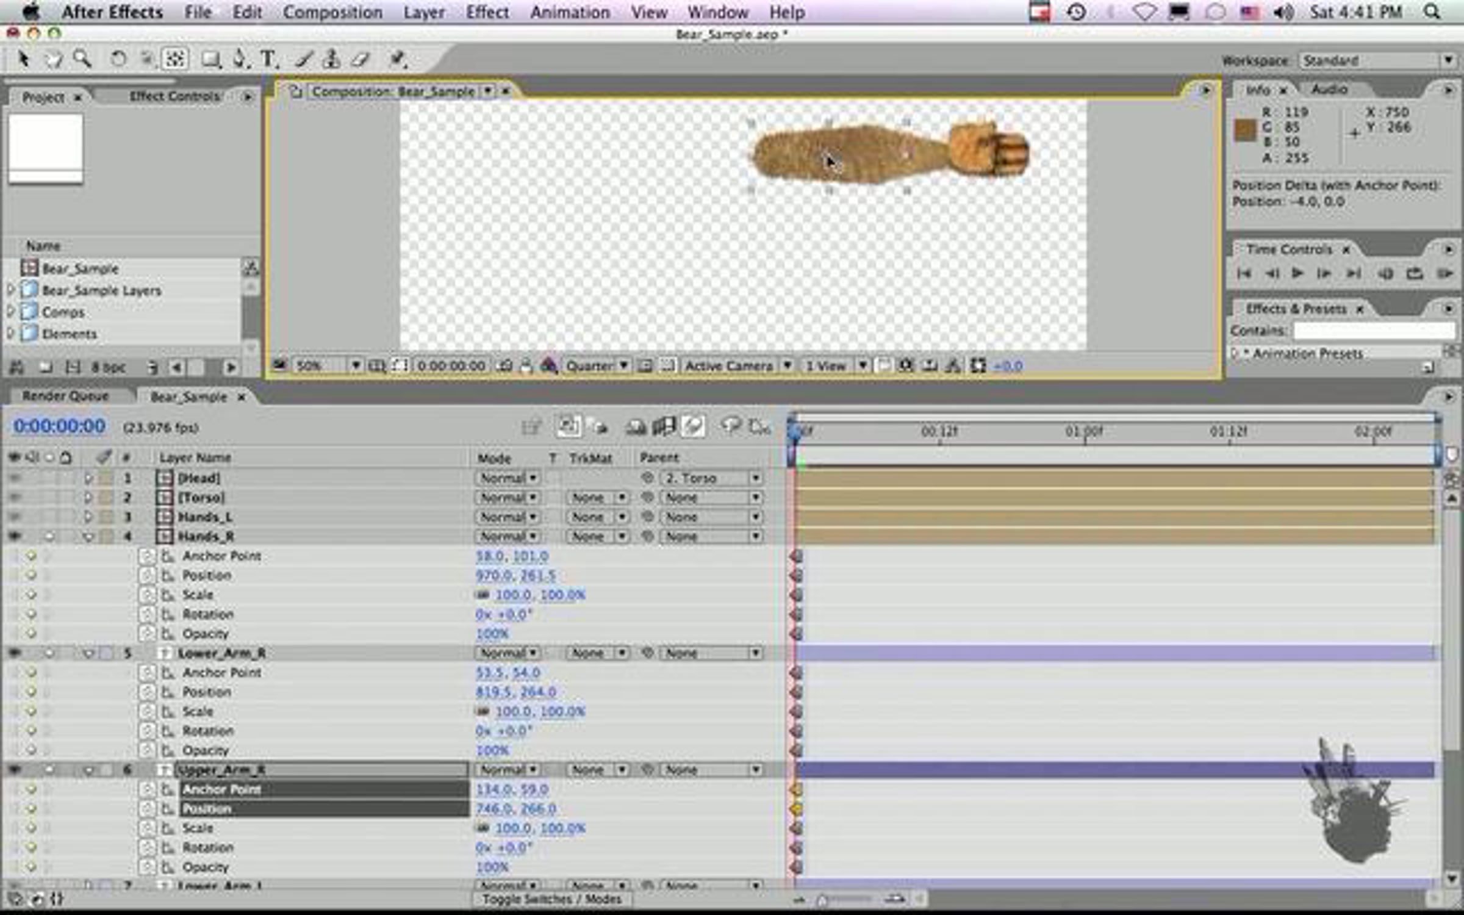Viewport: 1464px width, 915px height.
Task: Click the Time Machine menu bar icon
Action: click(1076, 12)
